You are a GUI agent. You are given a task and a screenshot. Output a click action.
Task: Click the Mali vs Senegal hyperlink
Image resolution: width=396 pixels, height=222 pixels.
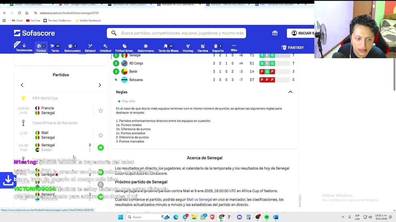point(199,199)
